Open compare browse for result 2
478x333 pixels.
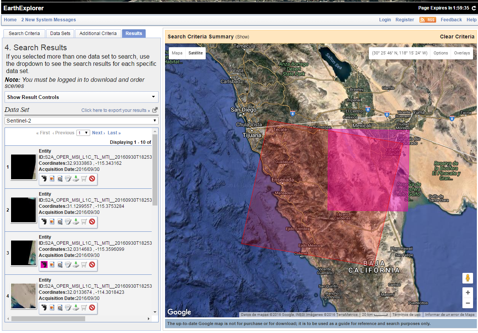60,221
